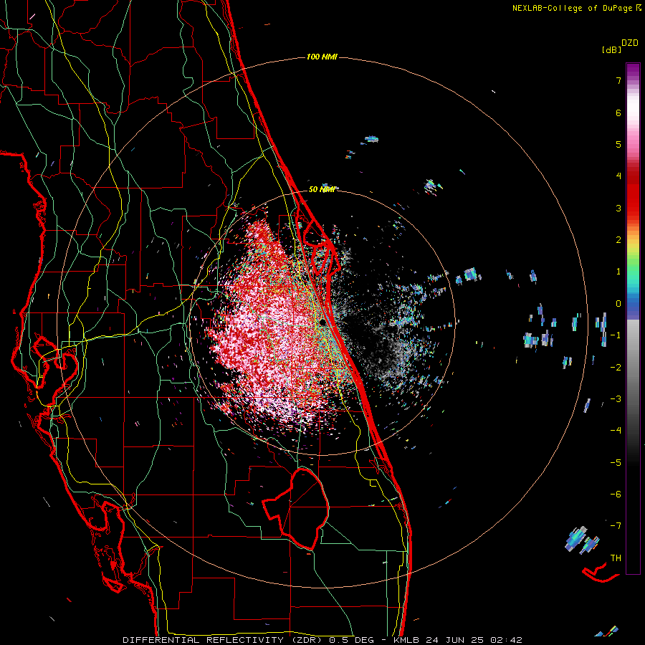Click the 1 dB tick on color scale
The height and width of the screenshot is (645, 645).
click(618, 272)
